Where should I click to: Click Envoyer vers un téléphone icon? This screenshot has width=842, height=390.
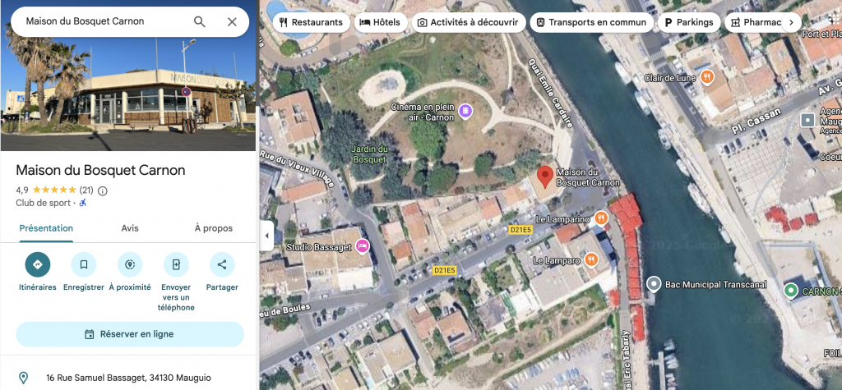pyautogui.click(x=176, y=264)
